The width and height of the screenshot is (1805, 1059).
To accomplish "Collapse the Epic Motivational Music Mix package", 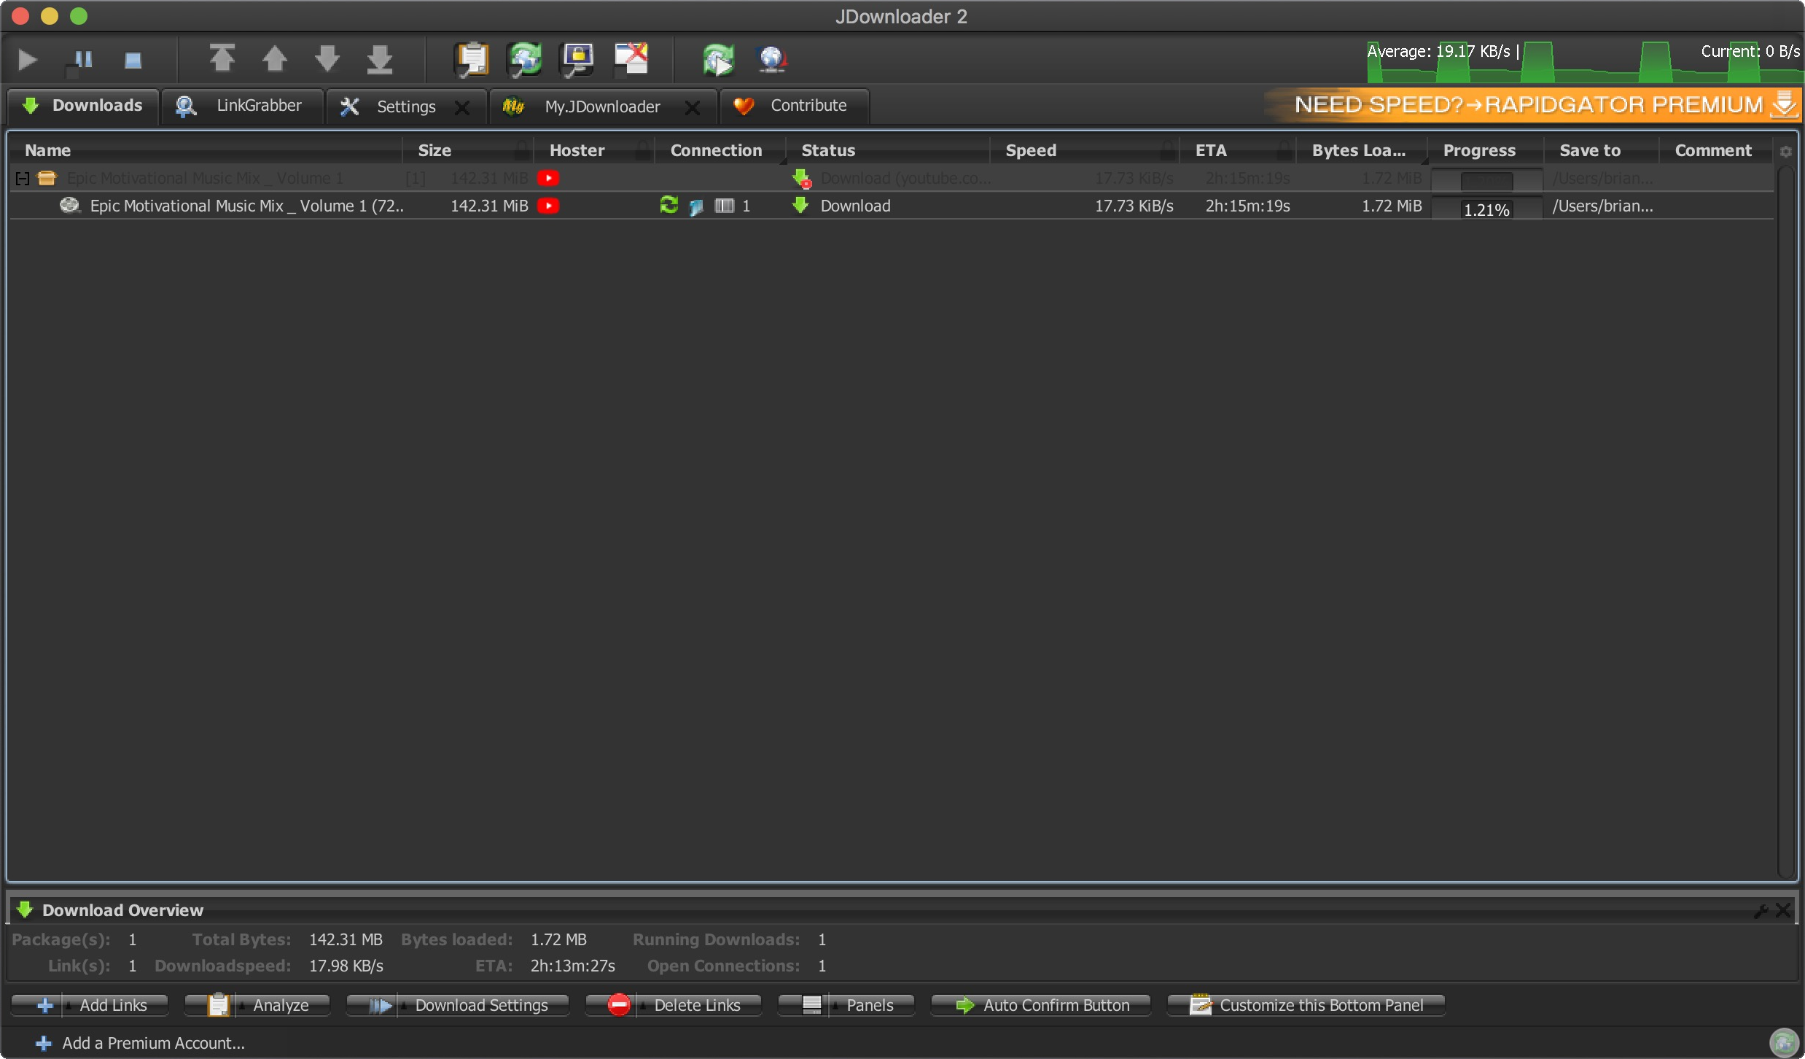I will (23, 178).
